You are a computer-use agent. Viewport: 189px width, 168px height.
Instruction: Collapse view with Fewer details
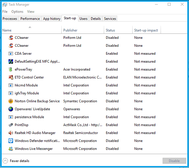pyautogui.click(x=16, y=161)
